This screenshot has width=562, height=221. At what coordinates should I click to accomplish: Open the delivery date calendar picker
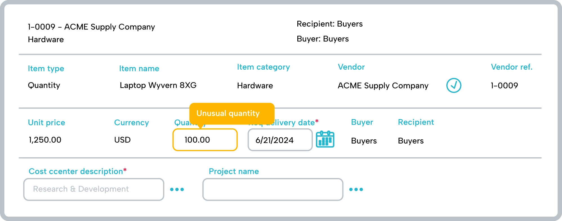(325, 139)
